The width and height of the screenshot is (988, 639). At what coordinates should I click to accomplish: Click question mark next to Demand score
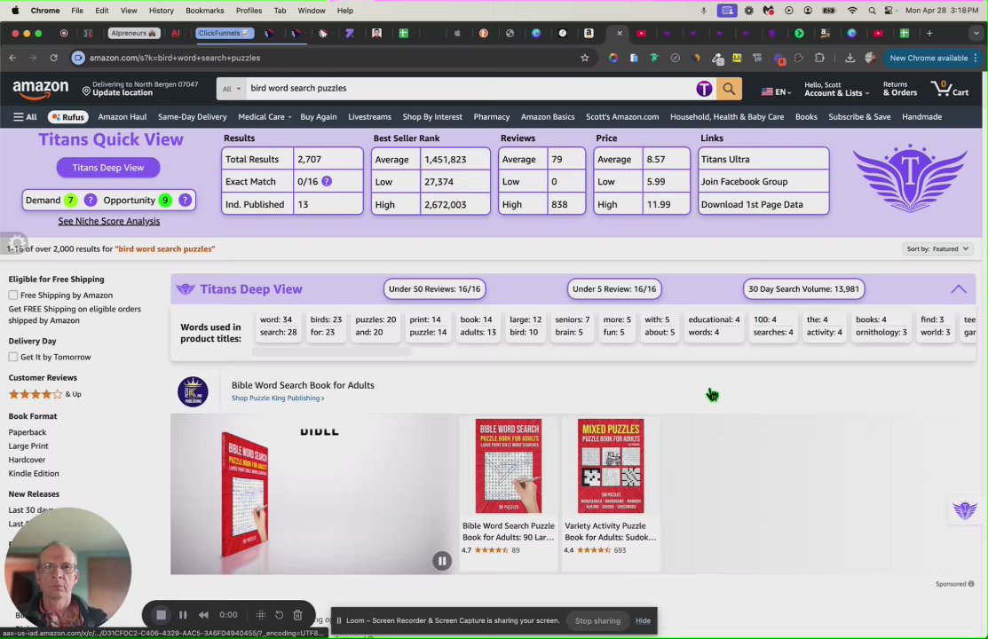click(x=91, y=201)
